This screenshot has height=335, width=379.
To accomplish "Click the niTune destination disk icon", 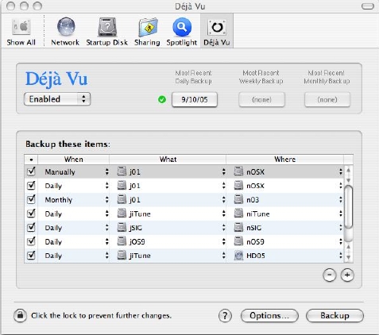I will [x=238, y=214].
